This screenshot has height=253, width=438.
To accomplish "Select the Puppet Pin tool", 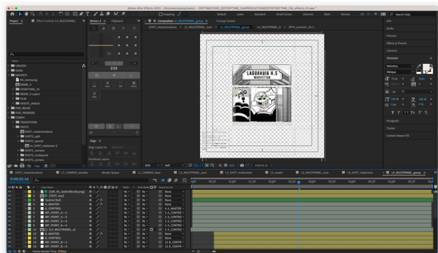I will 123,14.
